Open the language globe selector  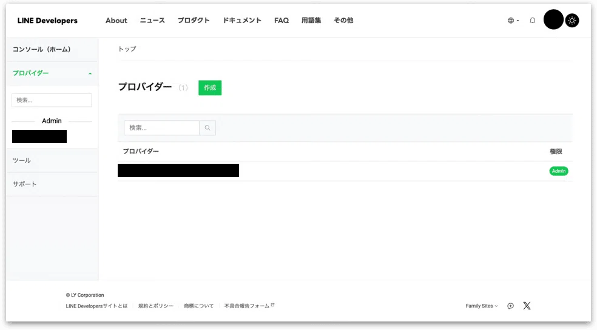pyautogui.click(x=513, y=21)
